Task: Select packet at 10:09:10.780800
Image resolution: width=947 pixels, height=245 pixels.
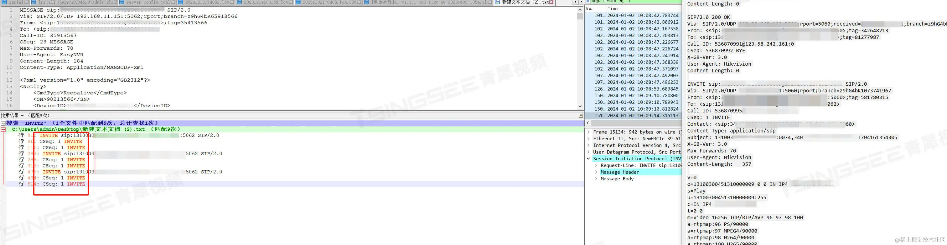Action: pos(633,95)
